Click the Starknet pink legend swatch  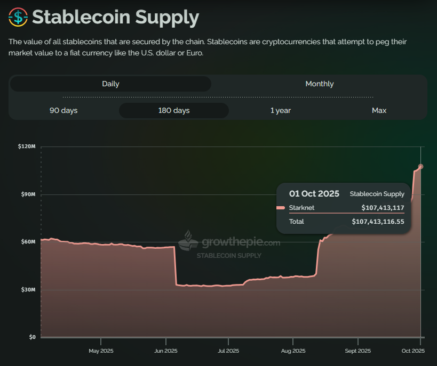281,208
